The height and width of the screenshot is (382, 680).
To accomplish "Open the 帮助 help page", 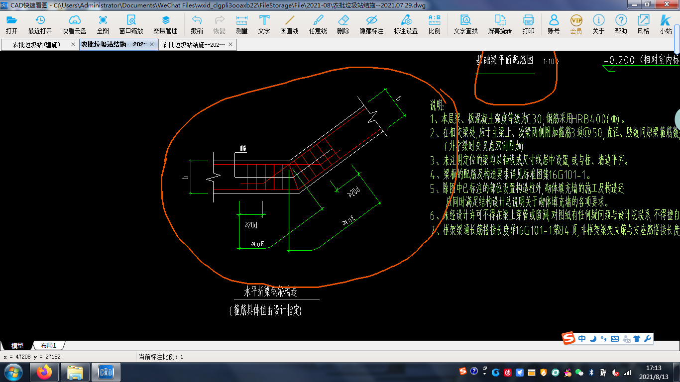I will (621, 24).
